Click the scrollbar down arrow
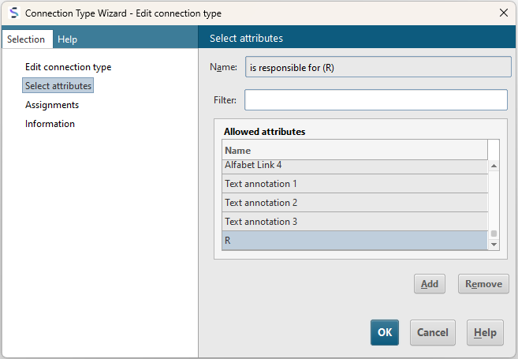Screen dimensions: 518x359 pos(494,245)
